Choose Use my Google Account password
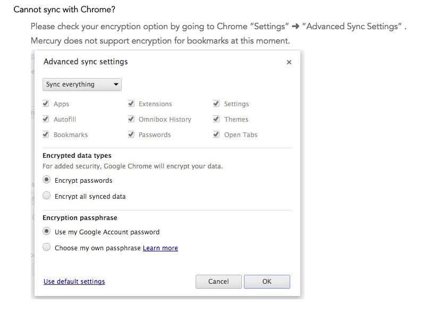Screen dimensions: 422x321 tap(47, 232)
